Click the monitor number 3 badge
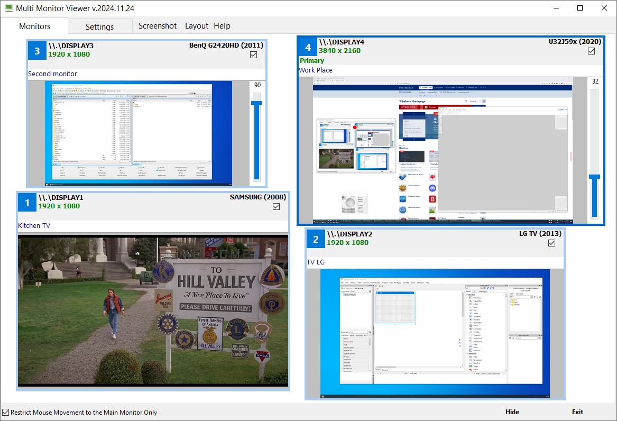The image size is (617, 421). 36,51
